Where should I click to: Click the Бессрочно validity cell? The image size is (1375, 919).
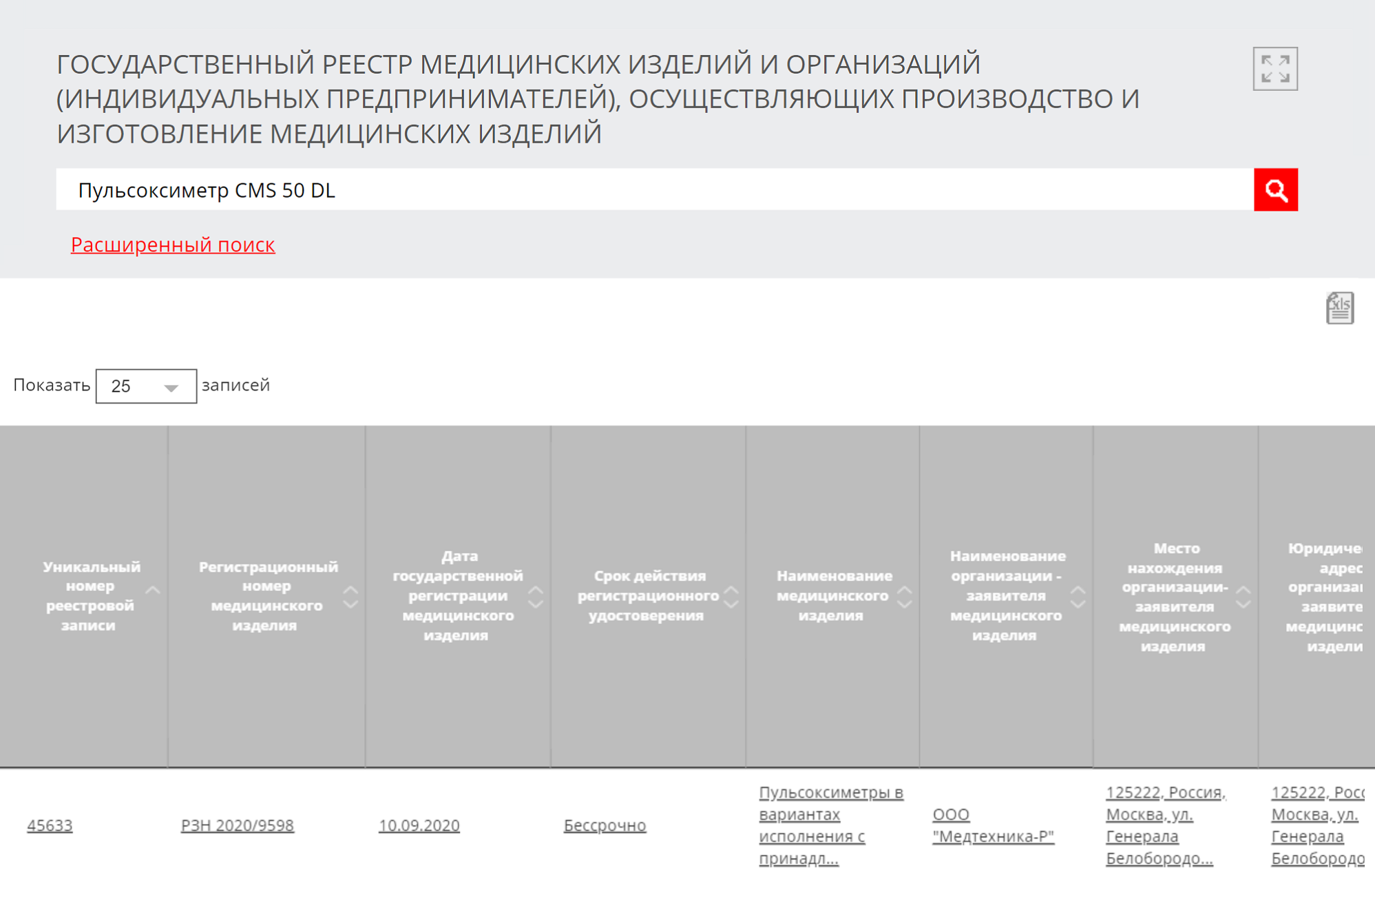605,825
